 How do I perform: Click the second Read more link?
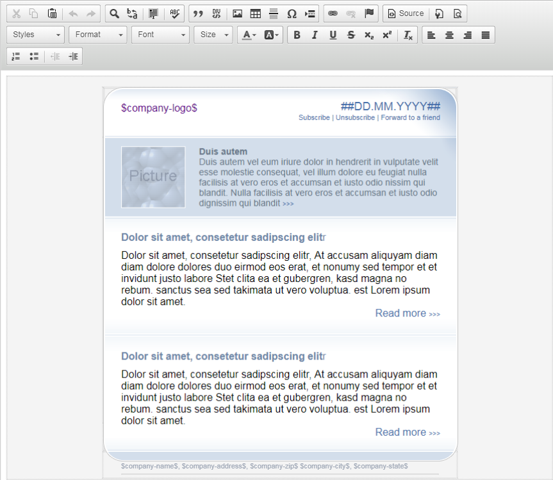[x=408, y=432]
